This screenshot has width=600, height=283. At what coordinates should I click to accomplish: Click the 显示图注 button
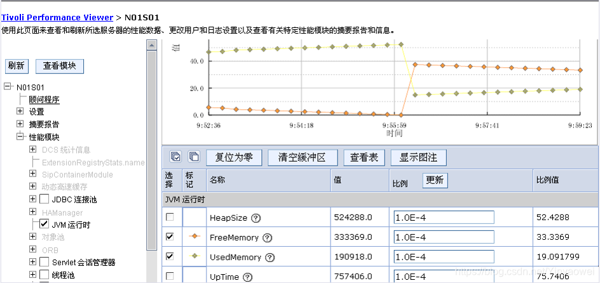(418, 157)
